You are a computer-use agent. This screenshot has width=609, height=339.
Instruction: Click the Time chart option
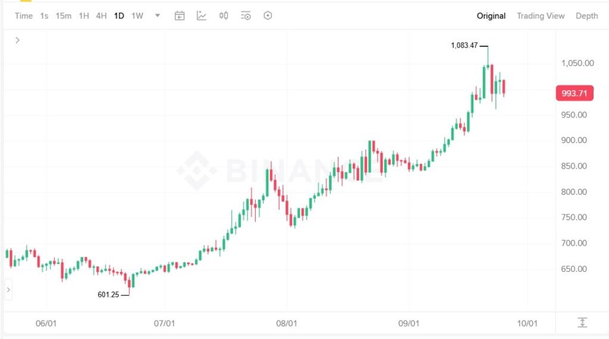pos(24,16)
